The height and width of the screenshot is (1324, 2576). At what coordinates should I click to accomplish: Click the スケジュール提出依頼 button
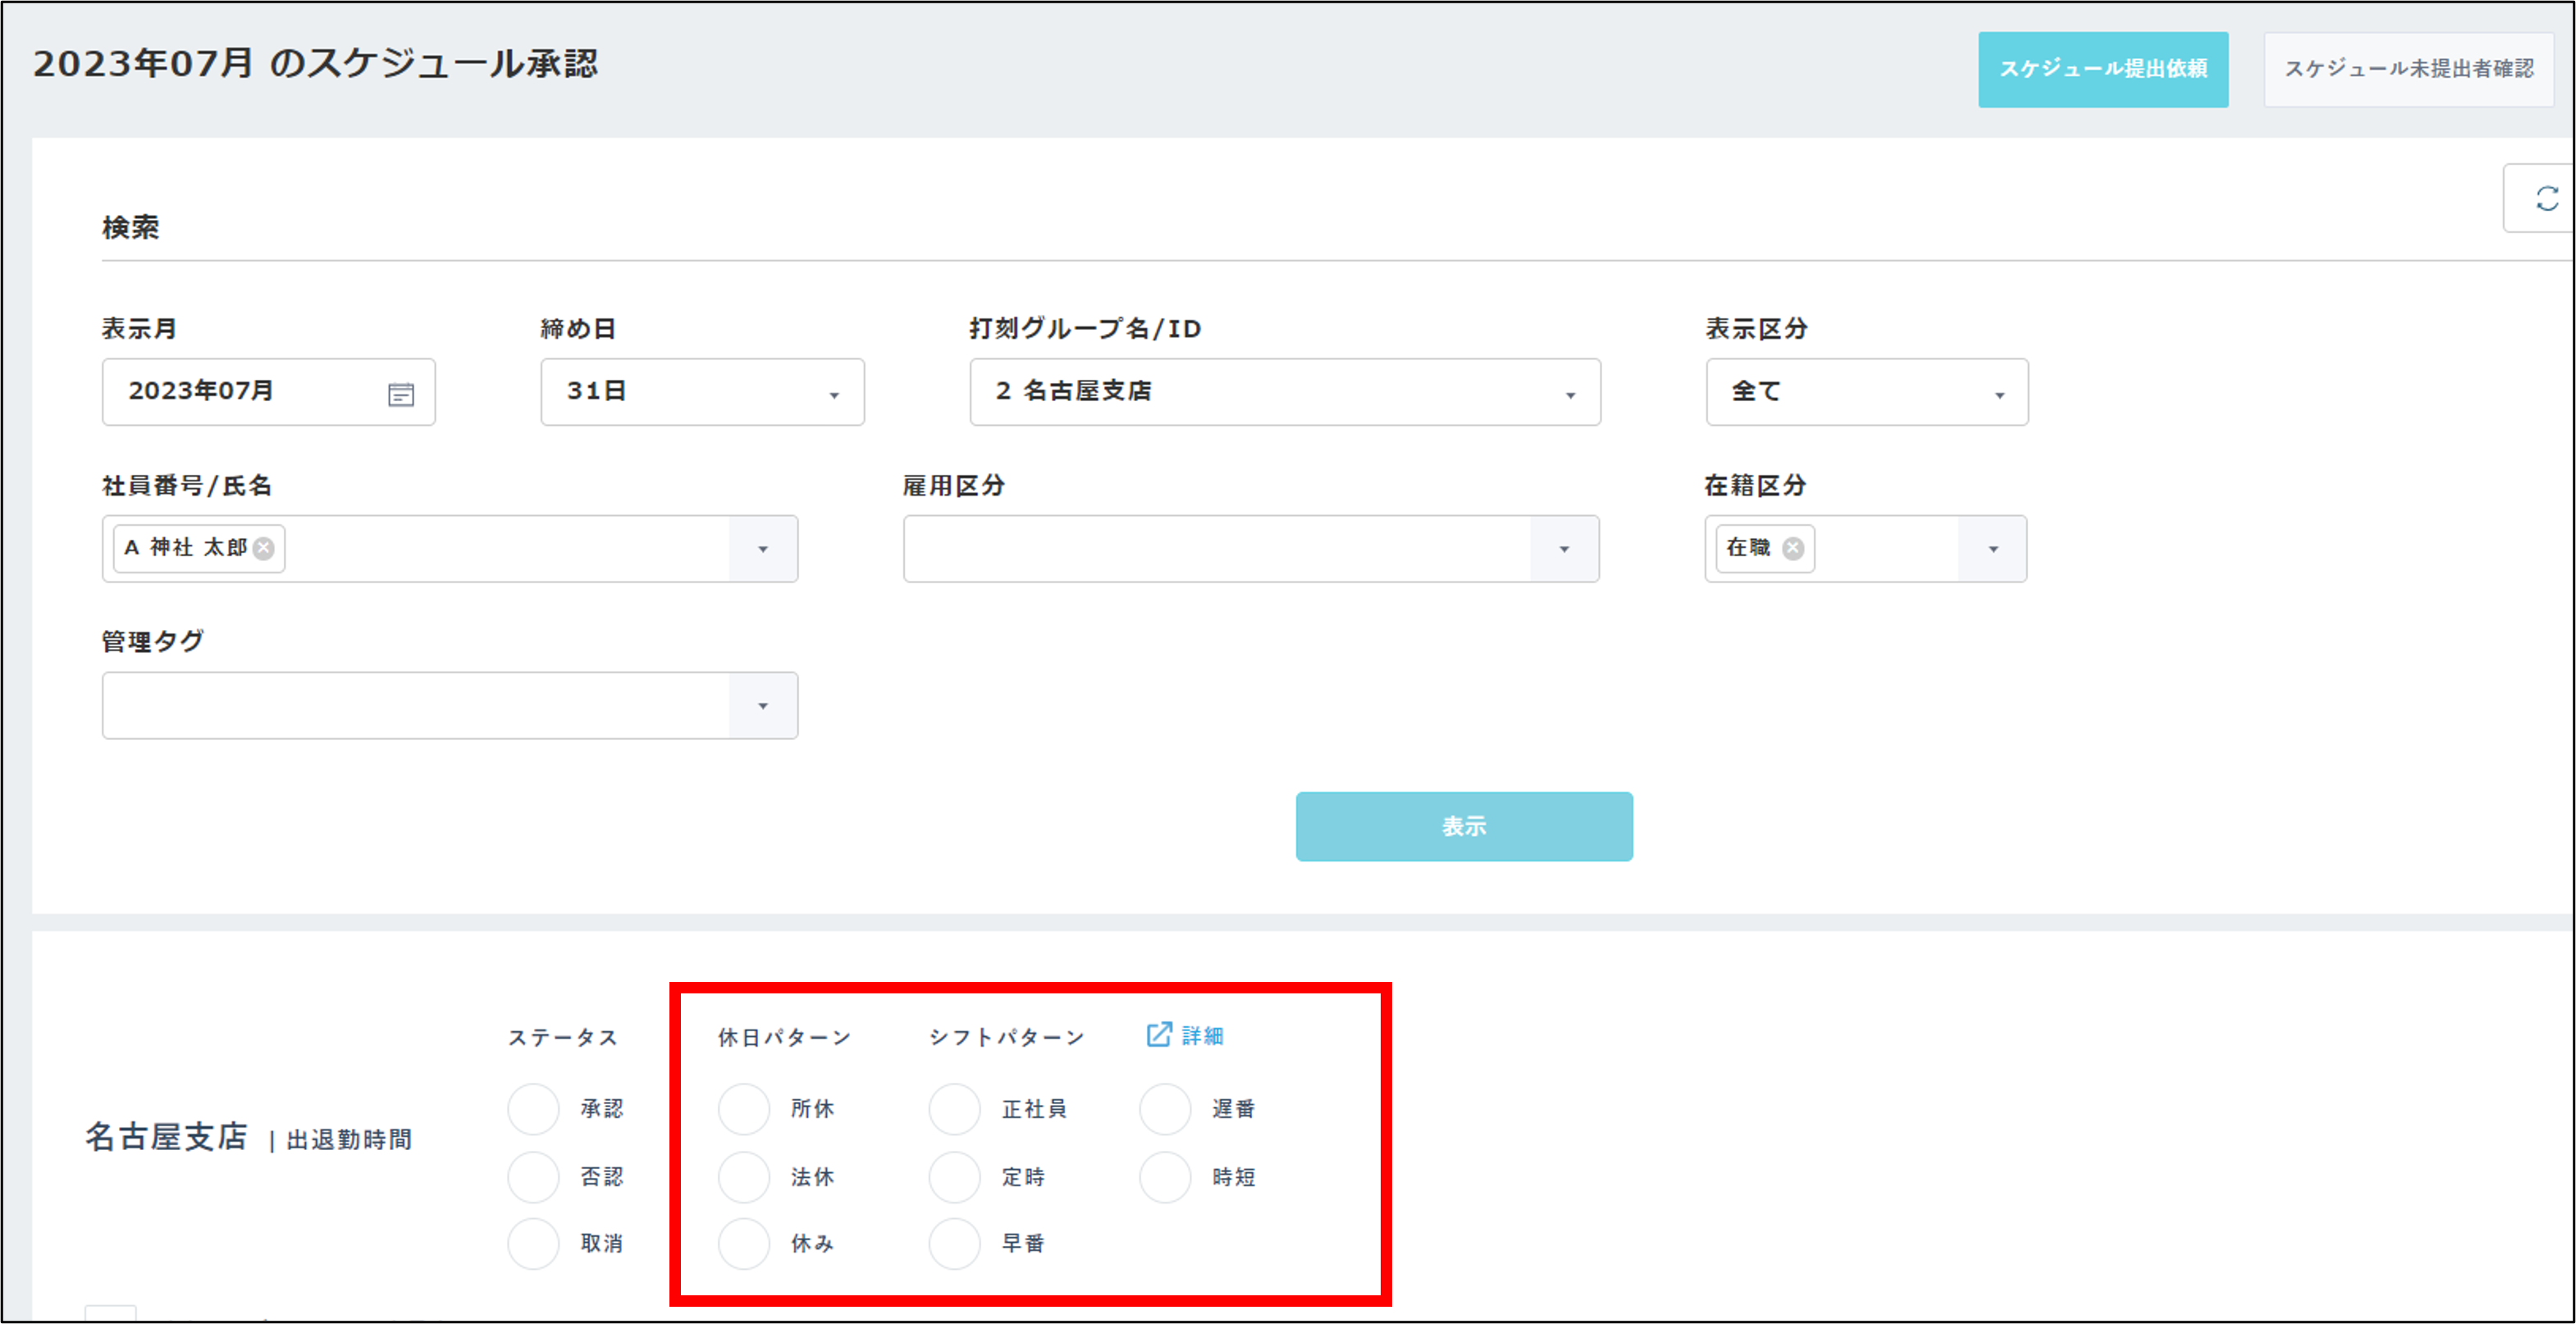pos(2103,69)
